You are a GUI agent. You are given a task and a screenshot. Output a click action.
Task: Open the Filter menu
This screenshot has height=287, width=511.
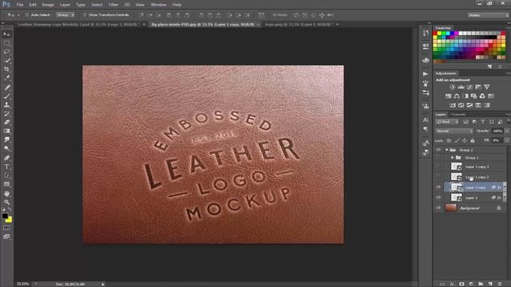[113, 5]
